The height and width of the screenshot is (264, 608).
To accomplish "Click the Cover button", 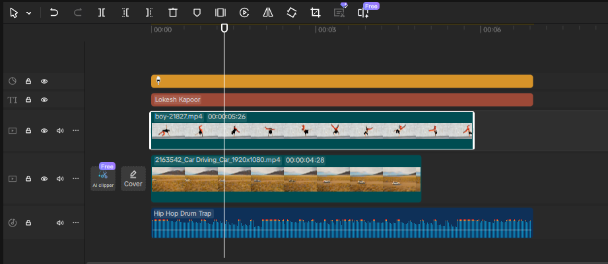I will point(133,178).
